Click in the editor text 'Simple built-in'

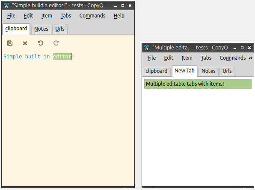[x=27, y=57]
